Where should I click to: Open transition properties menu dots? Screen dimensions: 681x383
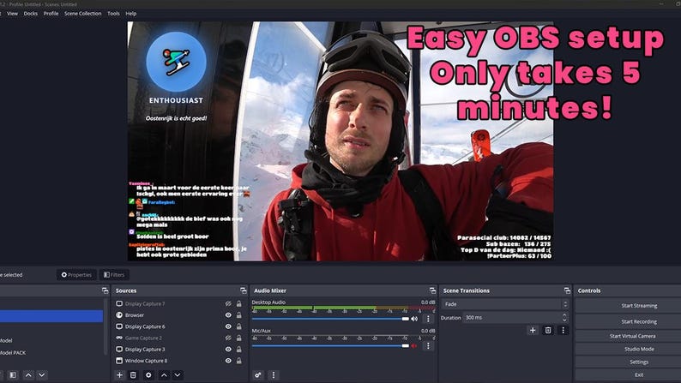tap(563, 330)
